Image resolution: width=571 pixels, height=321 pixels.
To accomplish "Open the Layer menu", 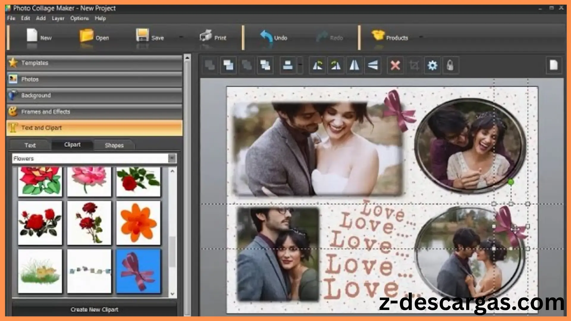I will (x=58, y=18).
